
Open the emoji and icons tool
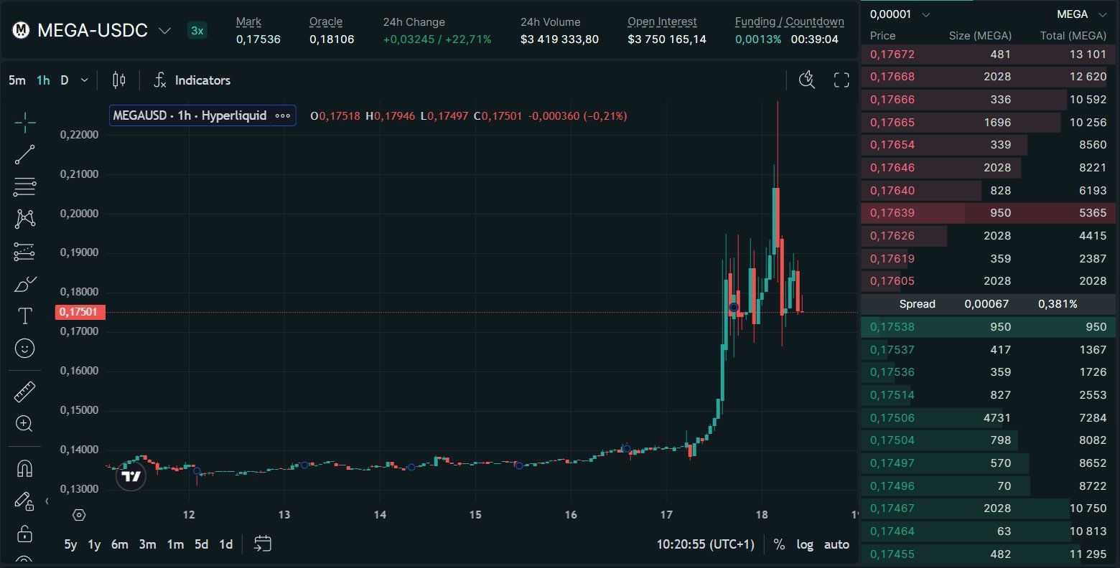[x=25, y=349]
